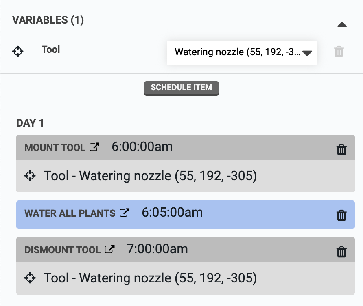Click crosshair icon inside DISMOUNT TOOL item

30,278
